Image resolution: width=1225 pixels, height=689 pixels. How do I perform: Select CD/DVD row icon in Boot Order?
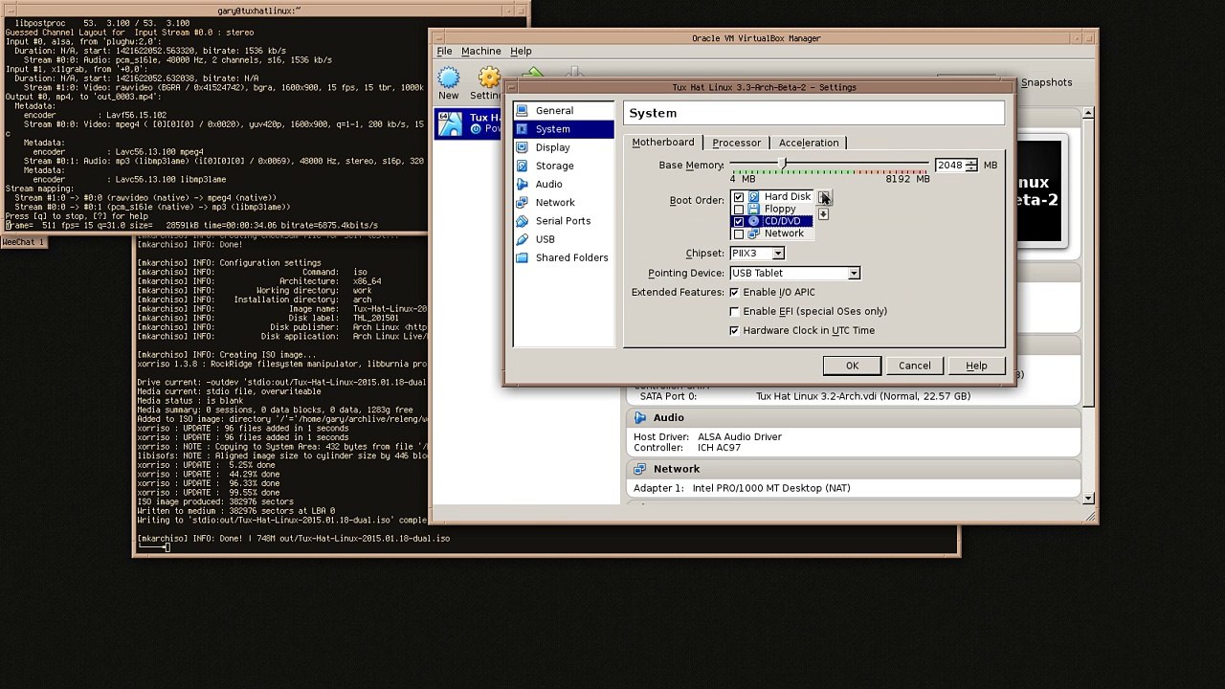[753, 221]
